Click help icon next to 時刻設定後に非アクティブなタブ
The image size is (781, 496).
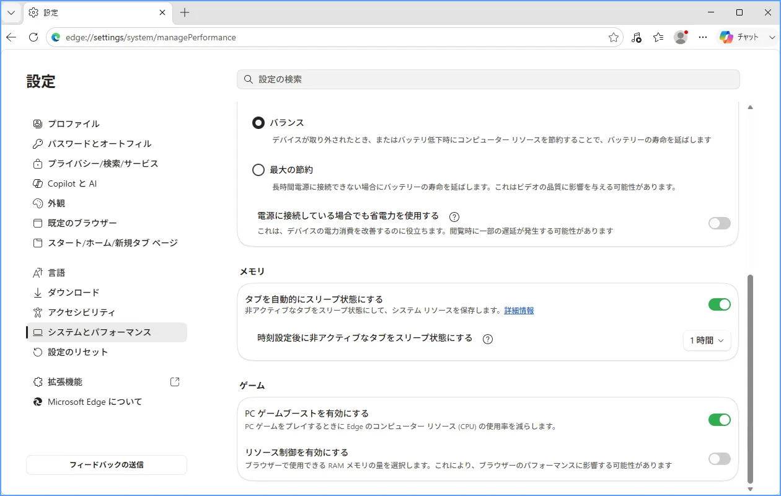(488, 339)
